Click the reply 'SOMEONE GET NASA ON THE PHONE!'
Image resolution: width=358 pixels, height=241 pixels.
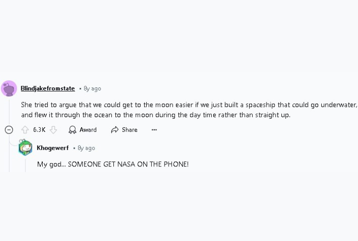point(128,164)
